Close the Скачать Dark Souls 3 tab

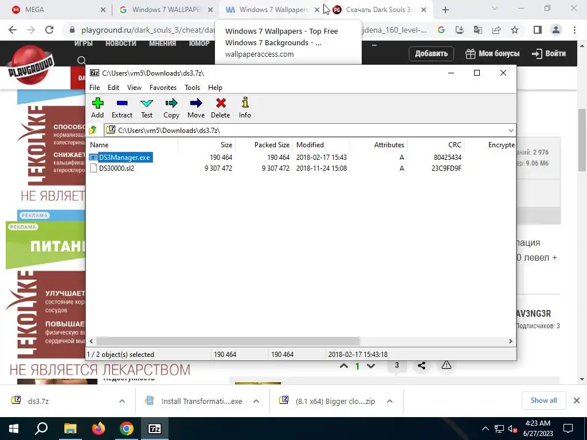point(424,10)
